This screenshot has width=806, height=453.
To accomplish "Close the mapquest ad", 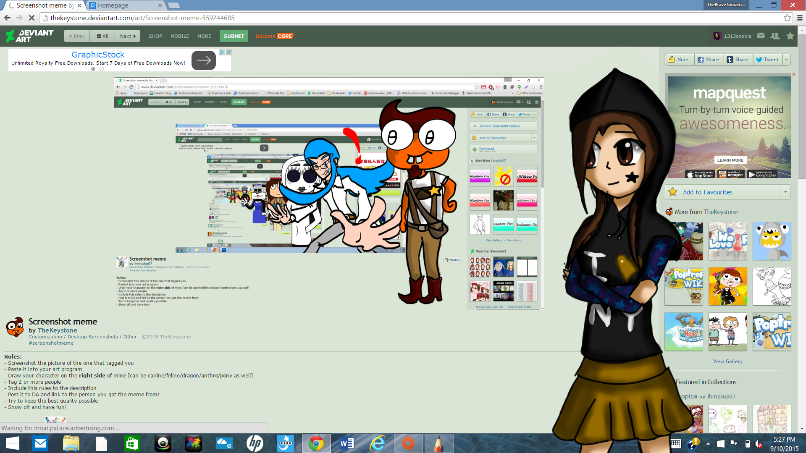I will point(794,75).
